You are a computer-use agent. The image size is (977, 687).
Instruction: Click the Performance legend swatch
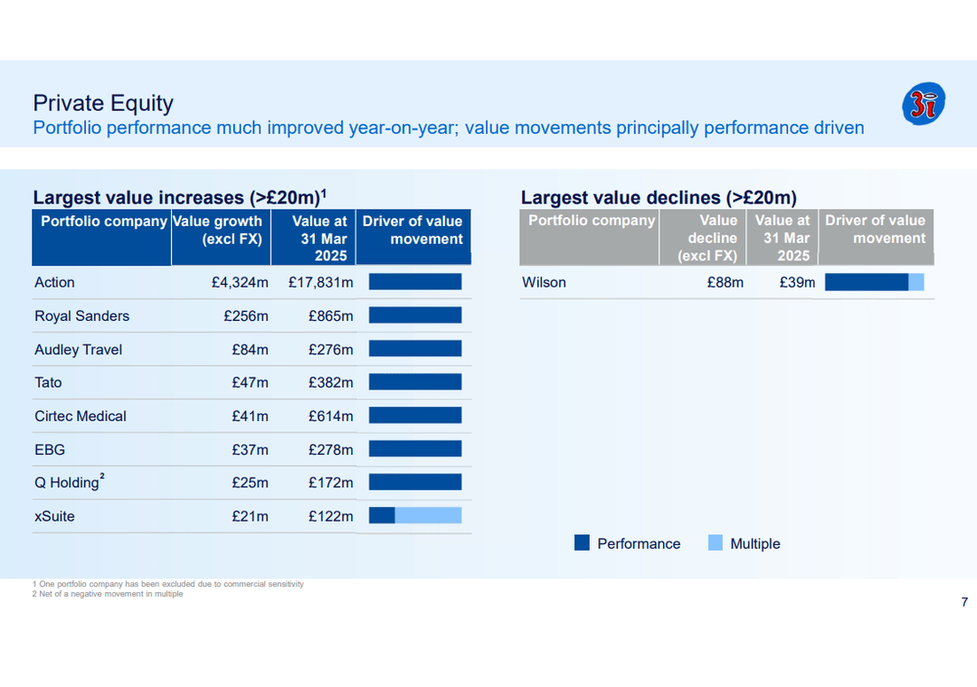(582, 542)
